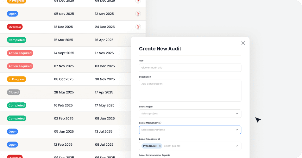The height and width of the screenshot is (158, 302).
Task: Close the Create New Audit dialog
Action: pyautogui.click(x=243, y=43)
